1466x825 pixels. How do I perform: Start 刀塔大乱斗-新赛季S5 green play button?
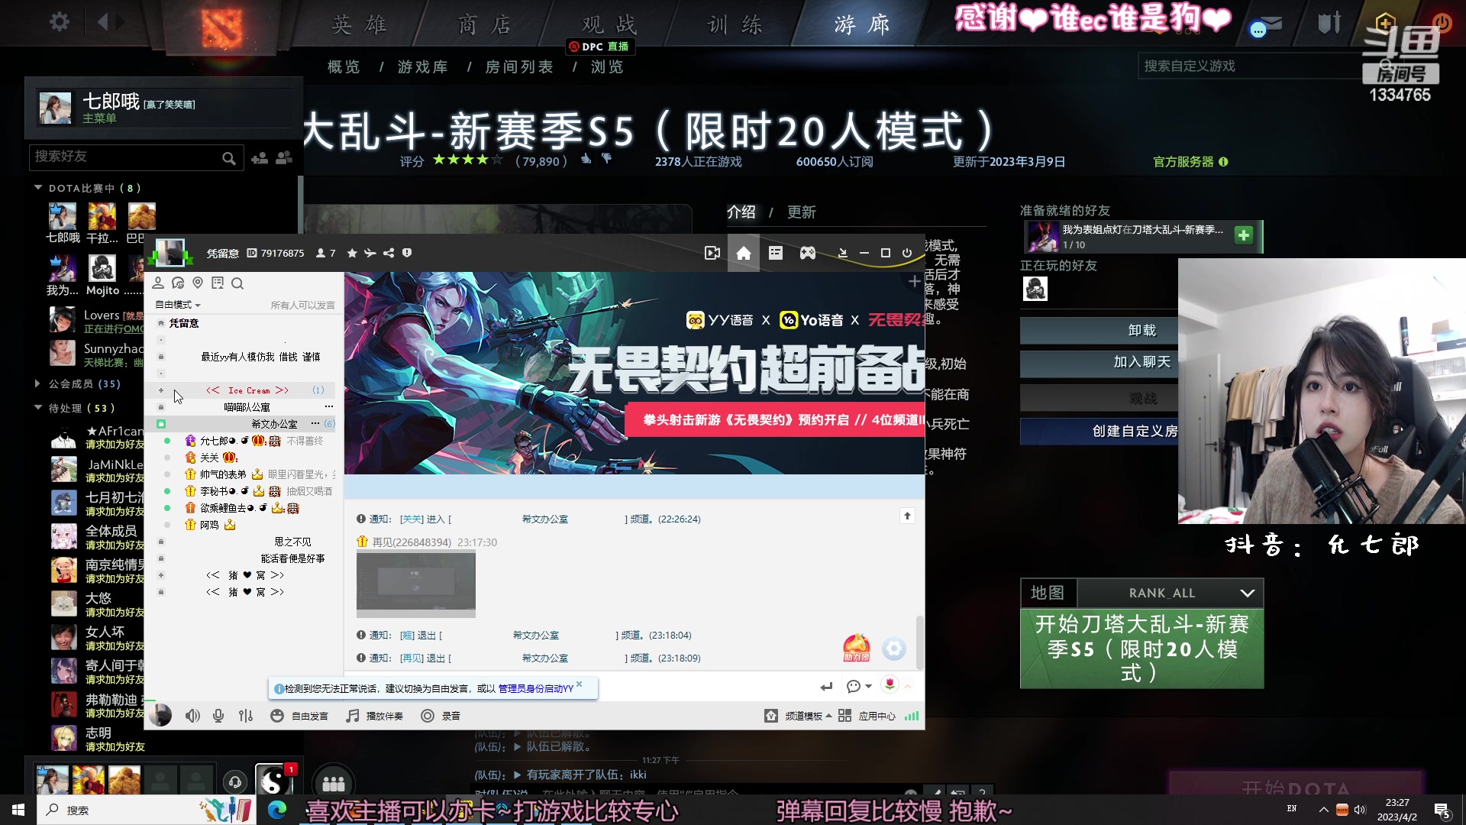[x=1141, y=649]
